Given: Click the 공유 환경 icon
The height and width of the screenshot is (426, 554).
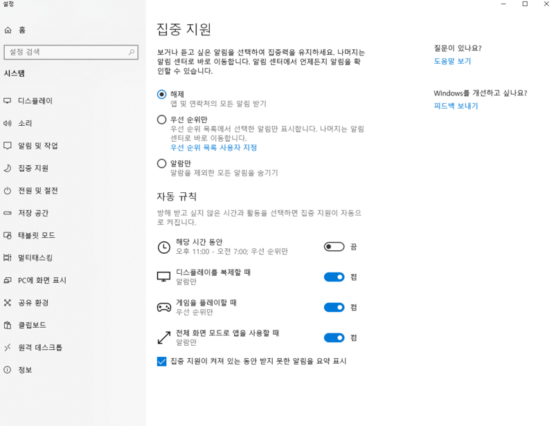Looking at the screenshot, I should click(8, 303).
